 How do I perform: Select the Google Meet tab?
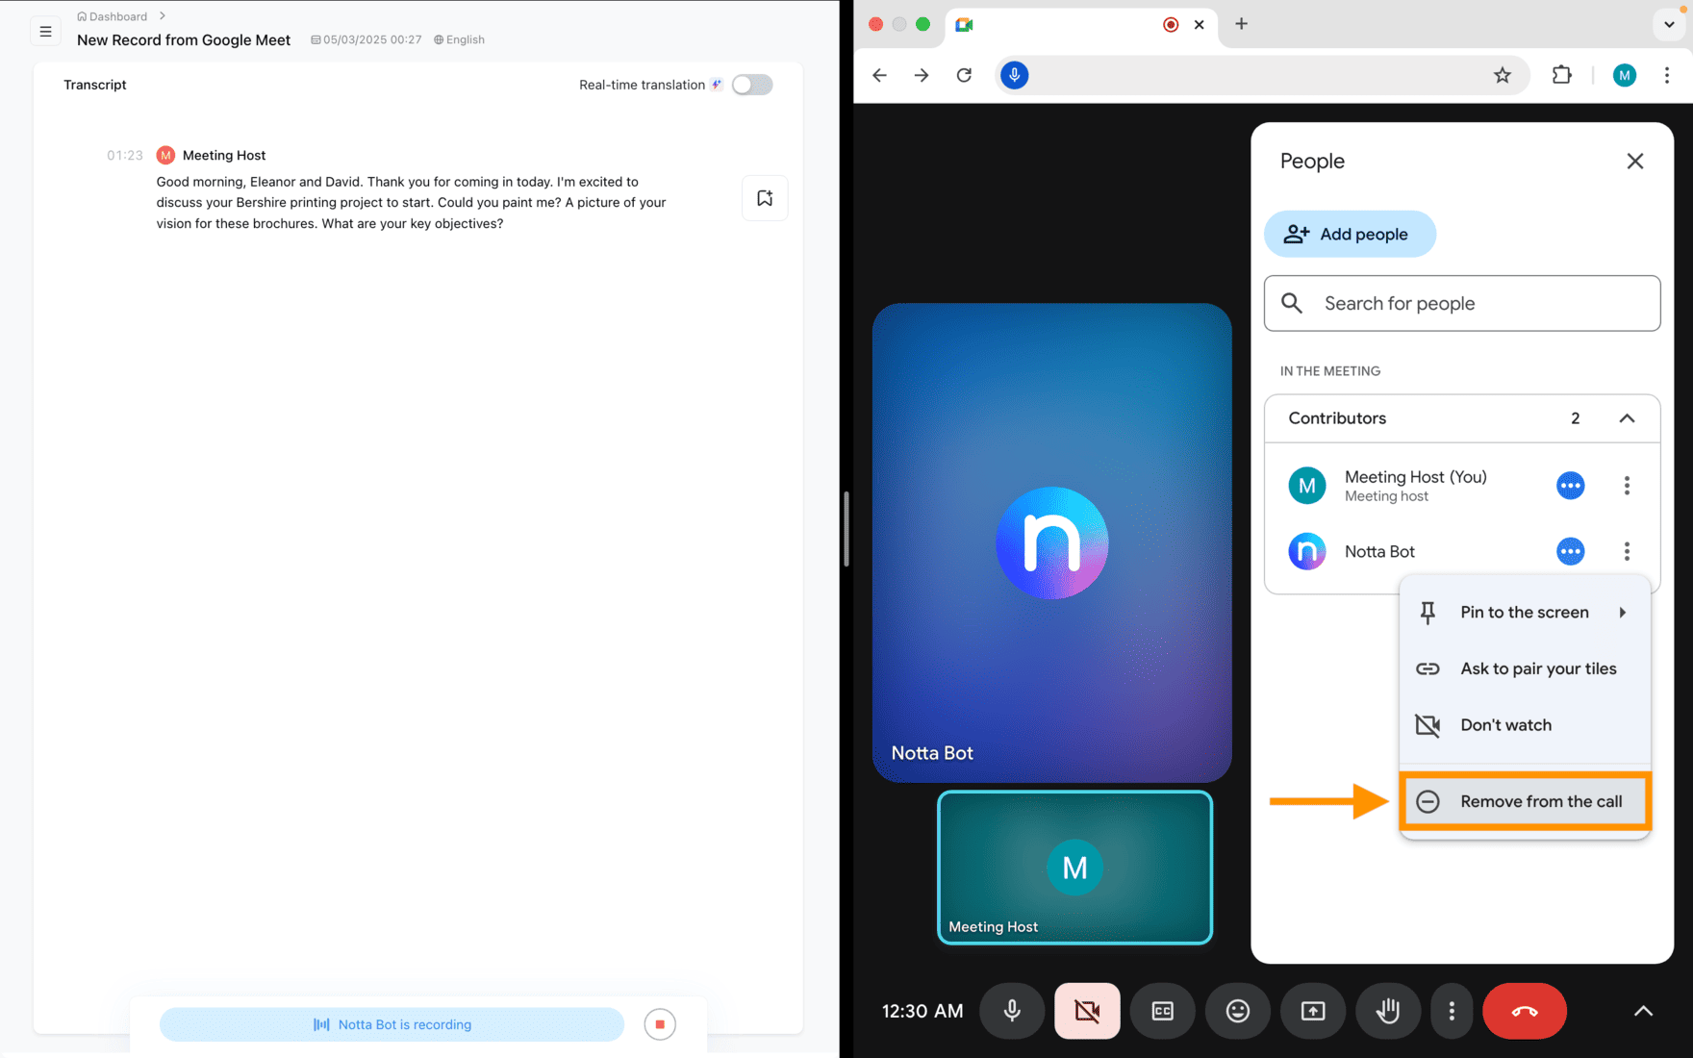(x=1081, y=25)
